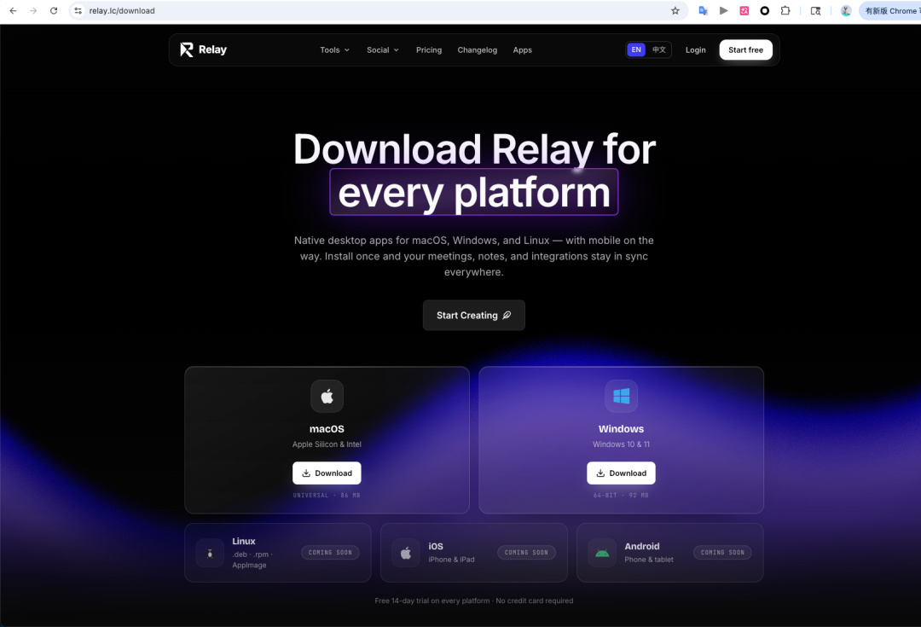Click 'iPhone & iPad' text
Screen dimensions: 921x627
pyautogui.click(x=451, y=560)
